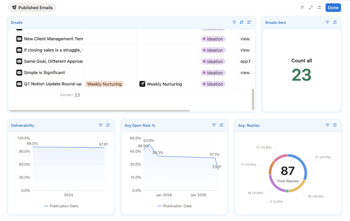Click the Published Emails title chip
350x221 pixels.
(32, 7)
